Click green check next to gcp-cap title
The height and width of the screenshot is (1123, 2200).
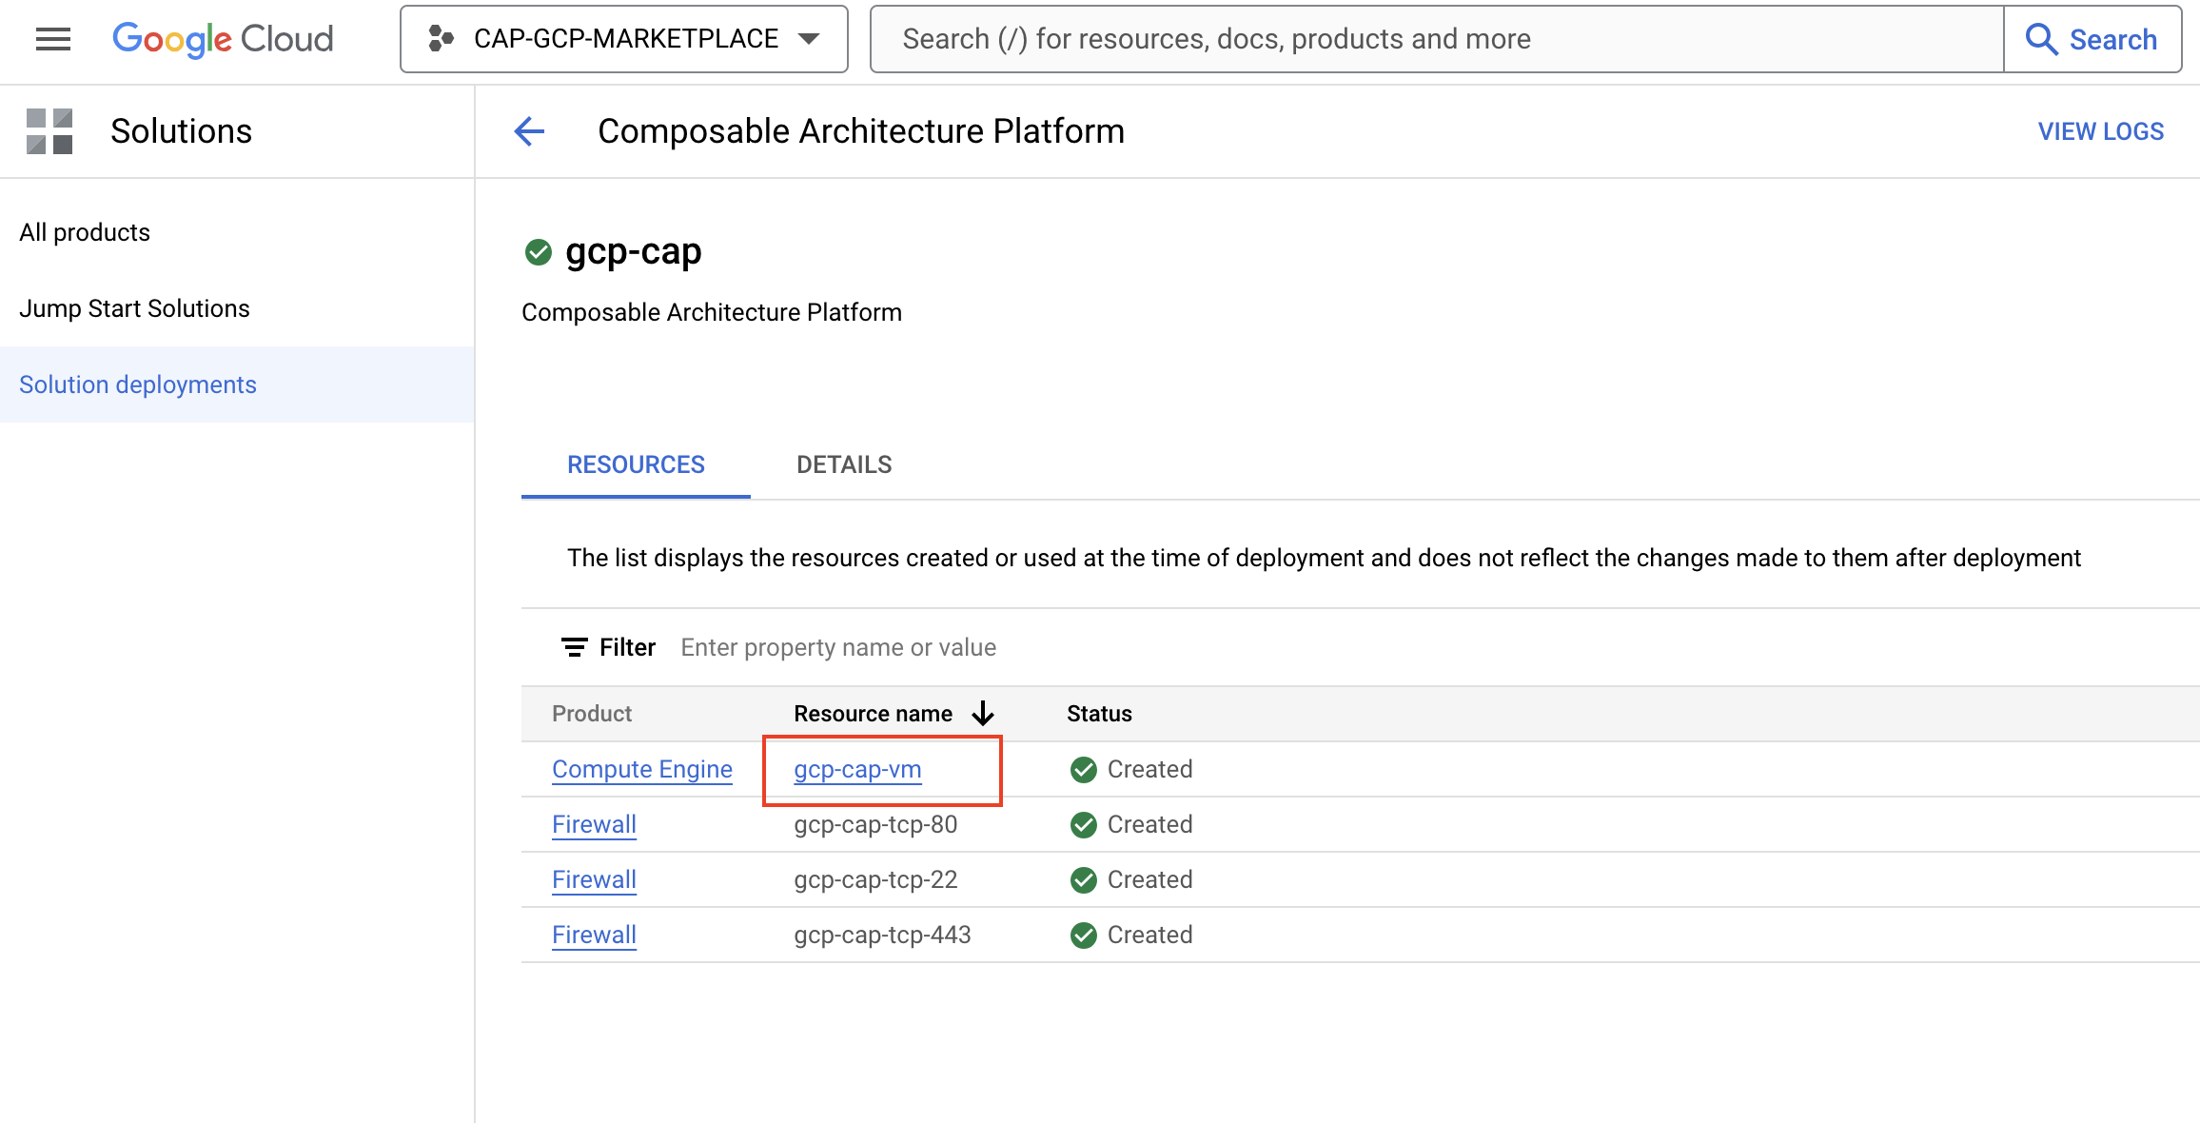[539, 252]
